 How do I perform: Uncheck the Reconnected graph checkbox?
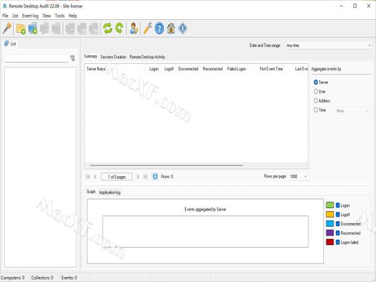(x=338, y=233)
